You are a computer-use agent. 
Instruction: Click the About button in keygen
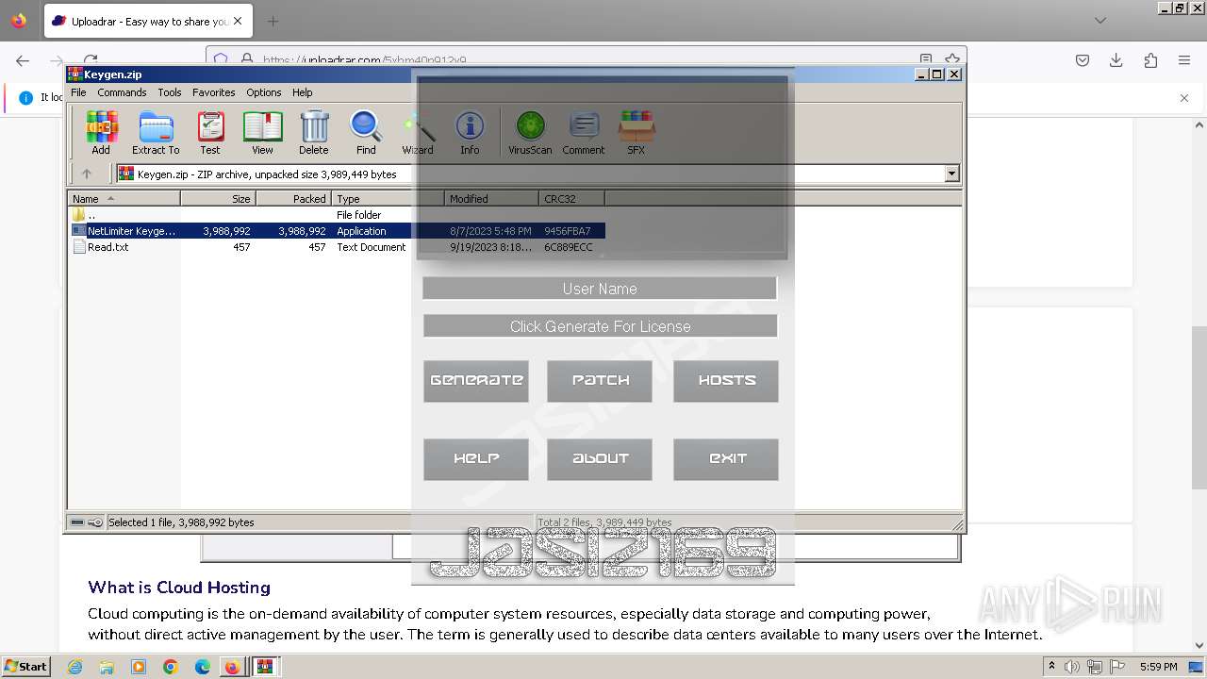pos(600,459)
